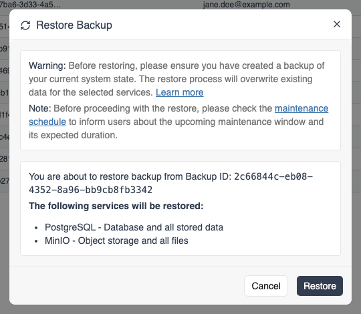Click the Warning label text
Screen dimensions: 361x314
(47, 65)
